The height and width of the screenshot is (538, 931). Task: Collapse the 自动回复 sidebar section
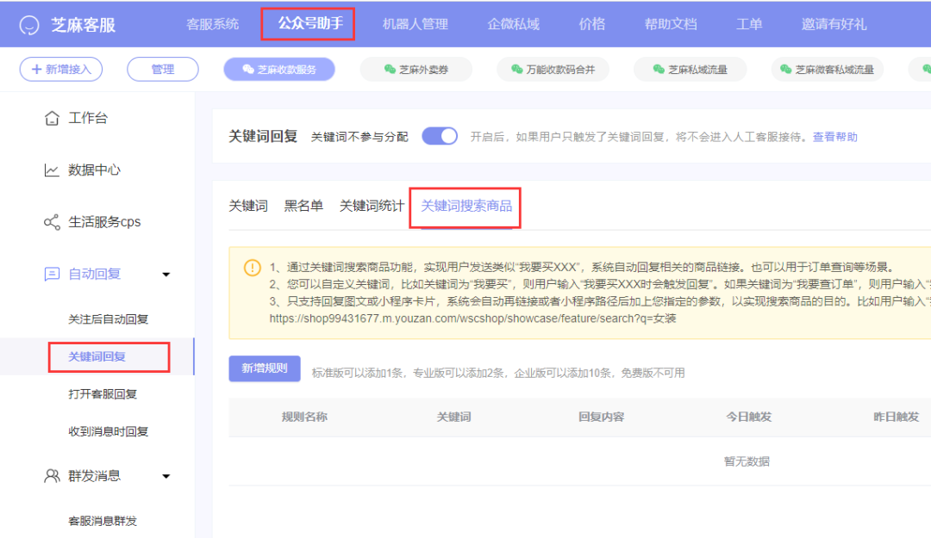pyautogui.click(x=166, y=273)
